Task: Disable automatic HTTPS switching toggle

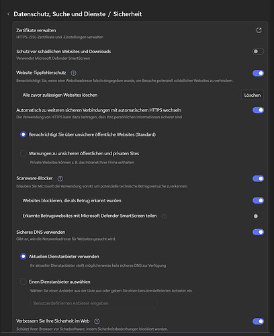Action: click(x=258, y=110)
